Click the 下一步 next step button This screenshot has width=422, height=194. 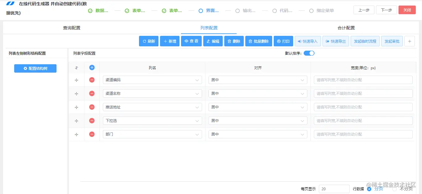386,10
